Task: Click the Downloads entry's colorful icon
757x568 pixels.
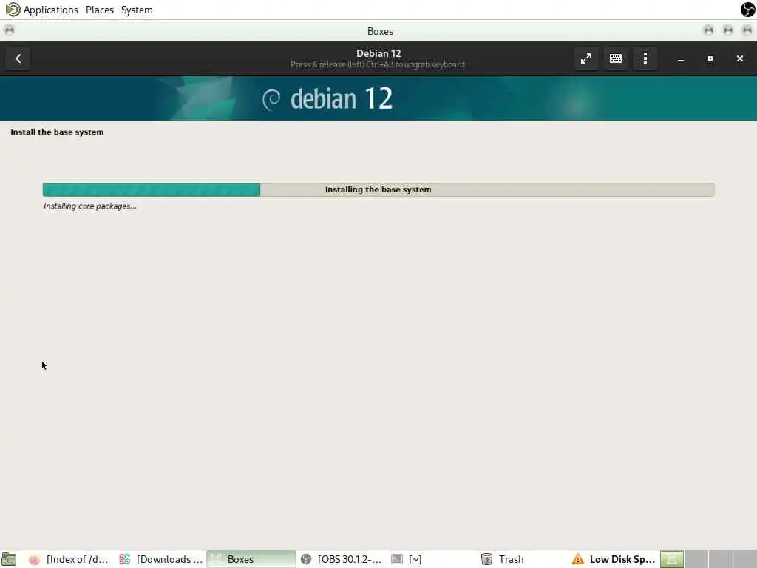Action: 124,559
